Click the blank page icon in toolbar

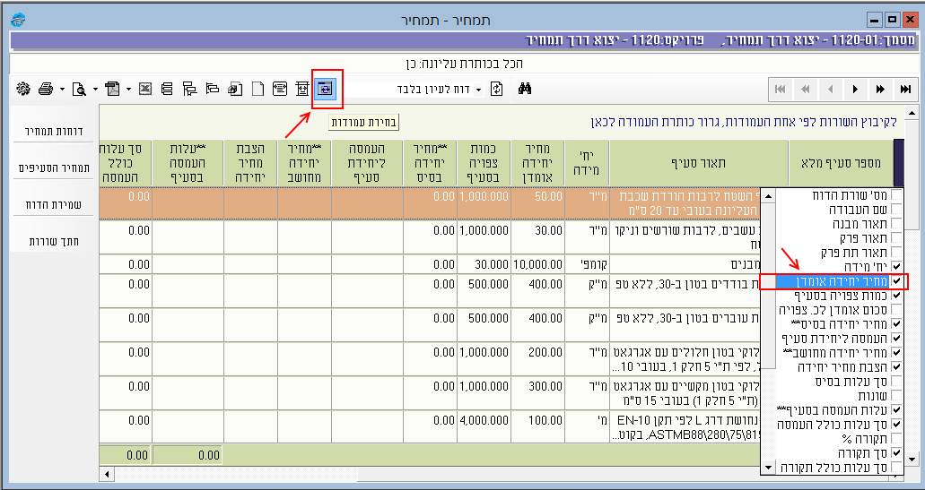pos(257,89)
